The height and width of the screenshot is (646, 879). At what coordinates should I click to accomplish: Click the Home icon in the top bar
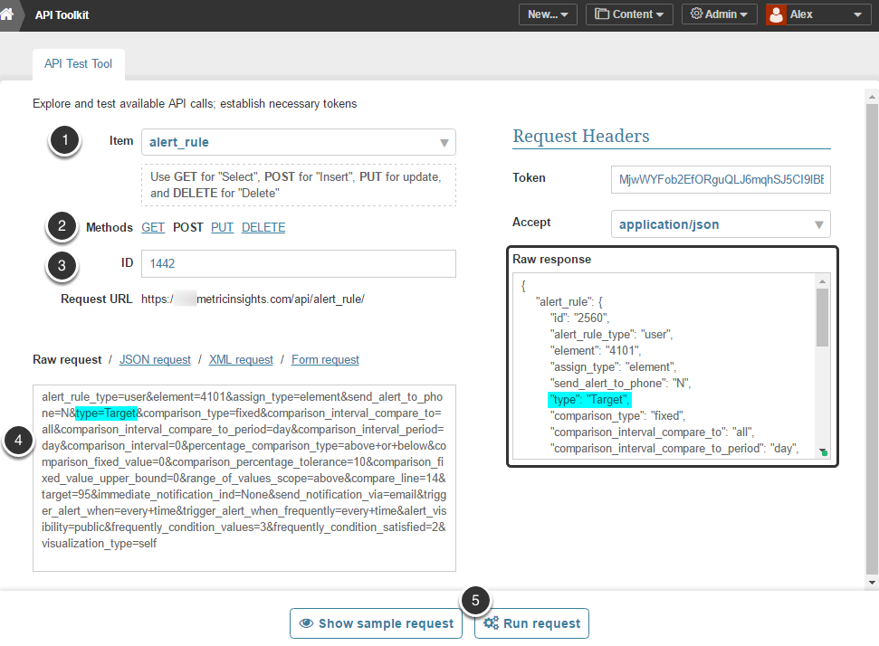coord(8,14)
